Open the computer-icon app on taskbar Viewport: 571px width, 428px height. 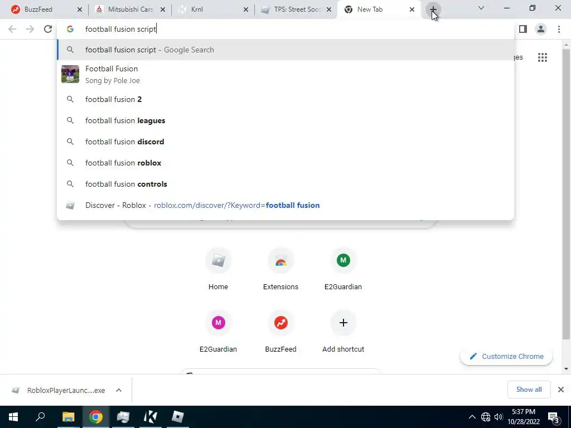(123, 417)
